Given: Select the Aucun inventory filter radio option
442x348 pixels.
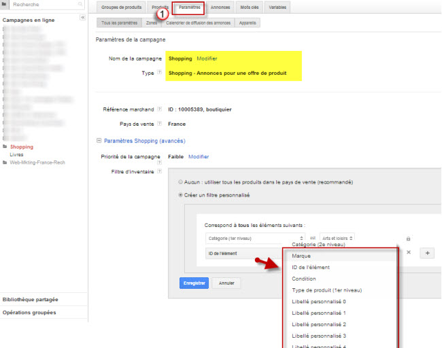Looking at the screenshot, I should (x=180, y=182).
